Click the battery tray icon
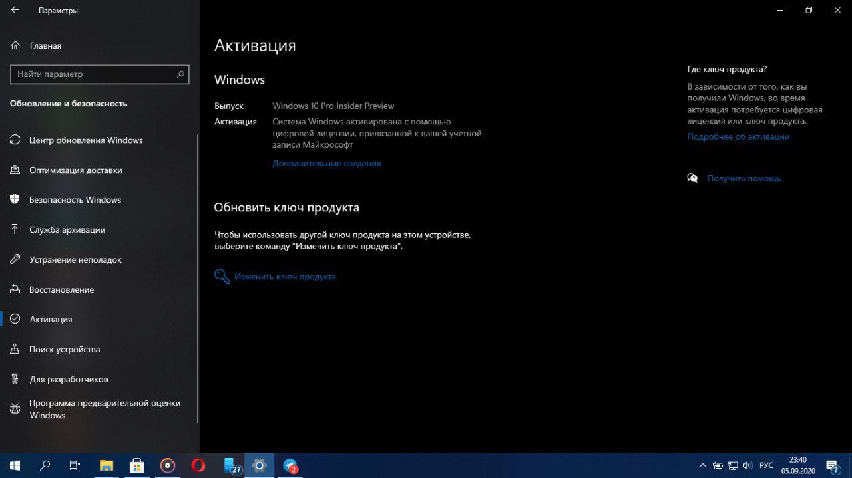 coord(718,465)
